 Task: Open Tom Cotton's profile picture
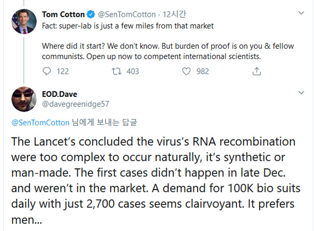24,21
